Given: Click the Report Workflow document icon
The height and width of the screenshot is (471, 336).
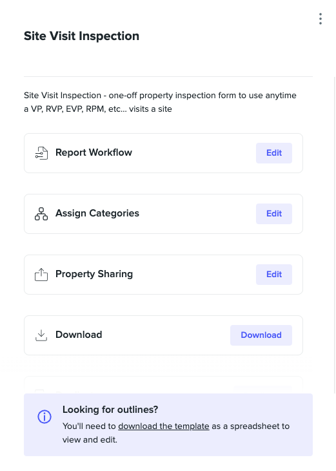Looking at the screenshot, I should point(41,153).
